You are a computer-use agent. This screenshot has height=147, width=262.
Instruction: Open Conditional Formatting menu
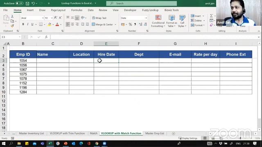(158, 21)
